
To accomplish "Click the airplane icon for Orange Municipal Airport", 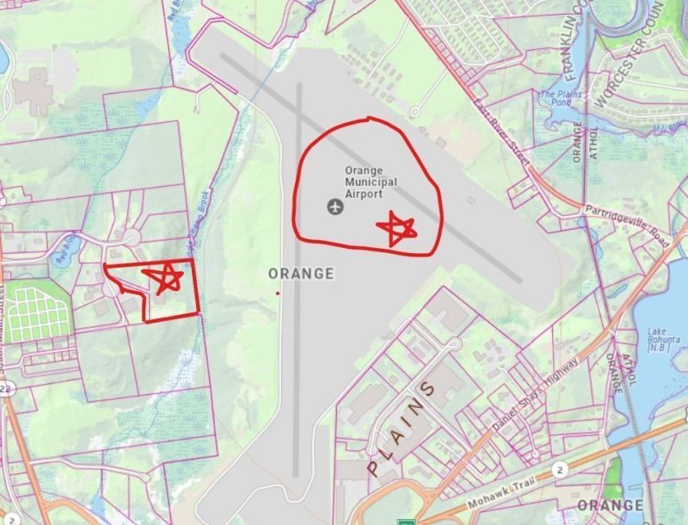I will [x=335, y=207].
